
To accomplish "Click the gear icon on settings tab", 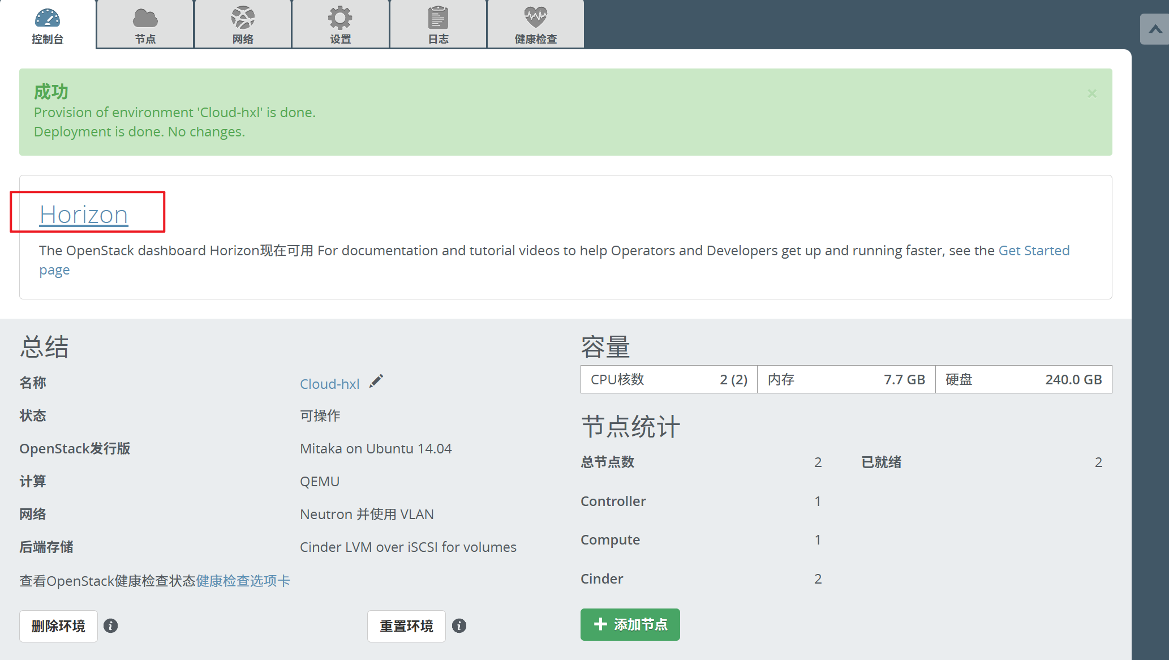I will coord(340,18).
